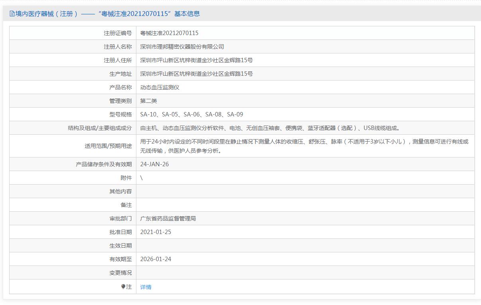This screenshot has height=305, width=481.
Task: Click the model list SA-10、SA-05、SA-06、SA-08、SA-09
Action: pos(191,114)
